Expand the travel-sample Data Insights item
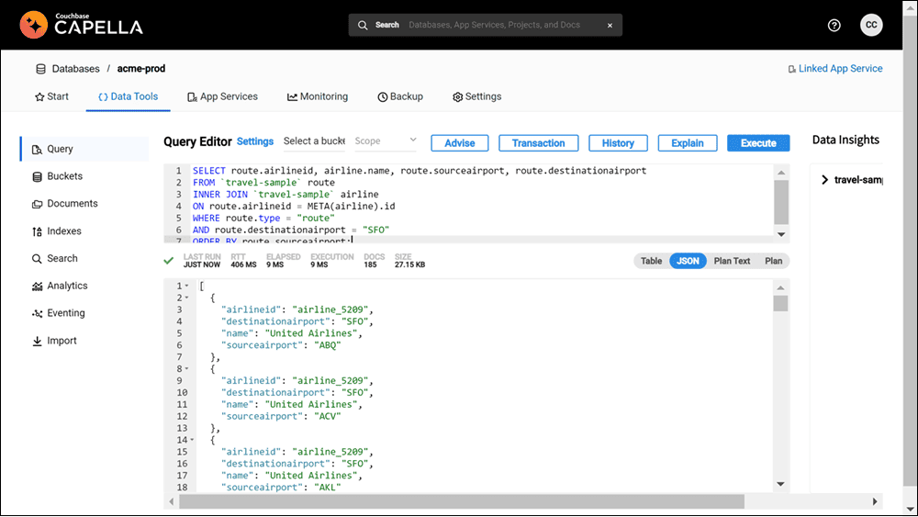This screenshot has width=918, height=517. [x=824, y=180]
